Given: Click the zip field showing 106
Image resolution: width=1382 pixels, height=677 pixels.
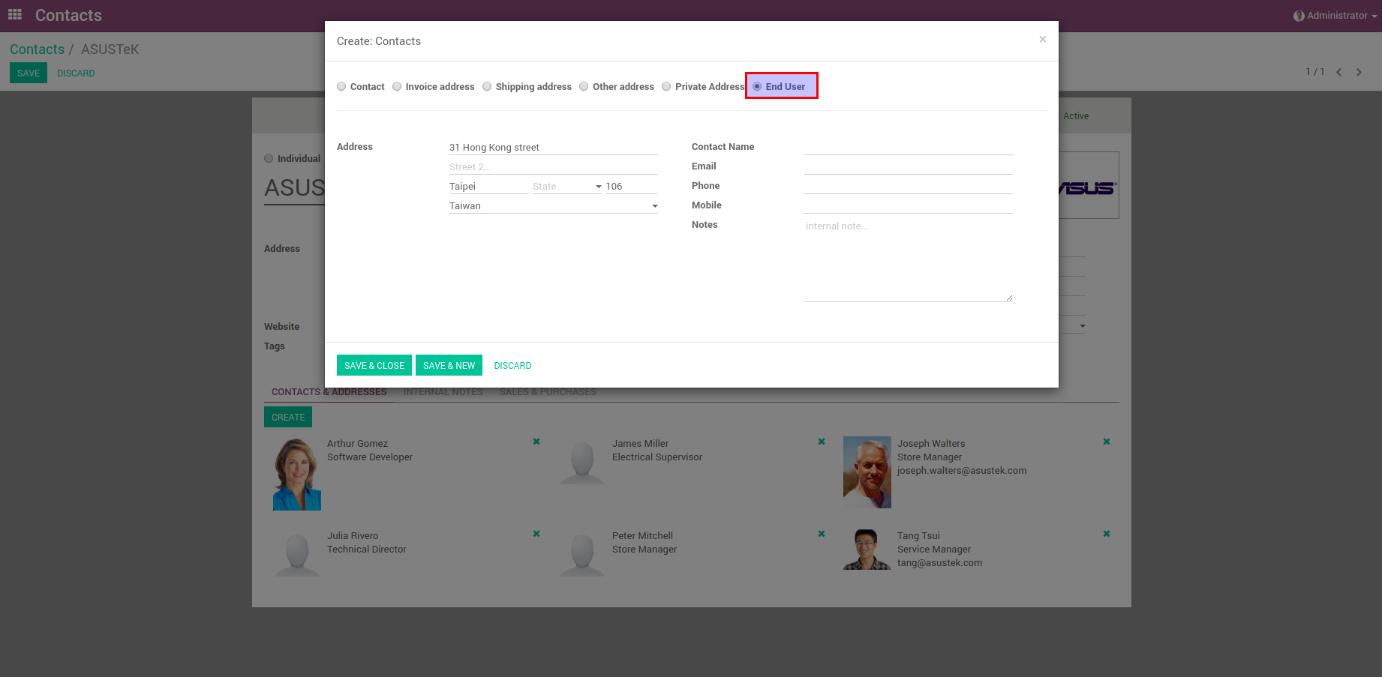Looking at the screenshot, I should point(632,186).
